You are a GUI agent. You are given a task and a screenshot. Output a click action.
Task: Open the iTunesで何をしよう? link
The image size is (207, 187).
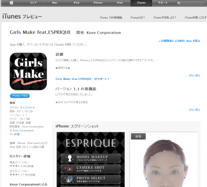click(165, 18)
